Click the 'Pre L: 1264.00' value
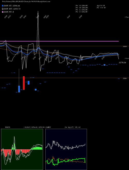Screen dimensions: 129x170 coord(82,10)
